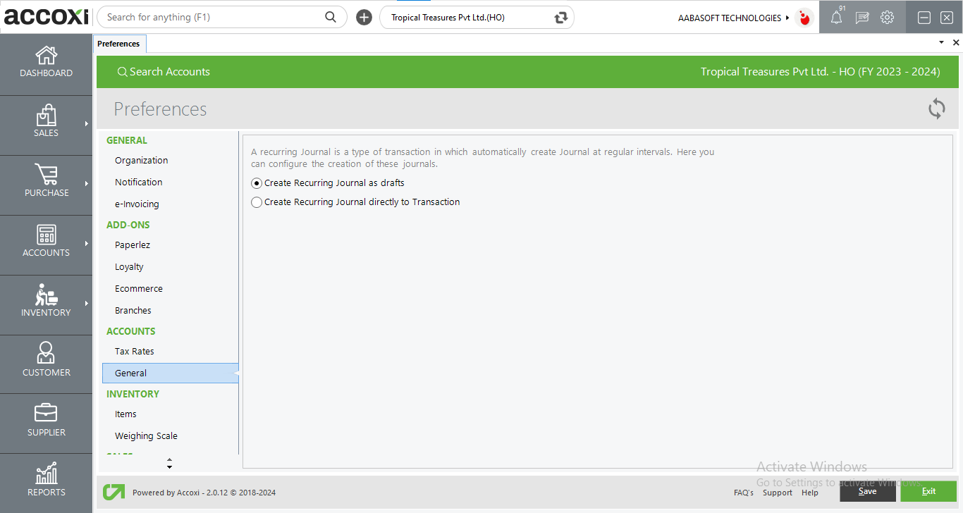Click the Save button
The image size is (963, 513).
click(x=867, y=491)
